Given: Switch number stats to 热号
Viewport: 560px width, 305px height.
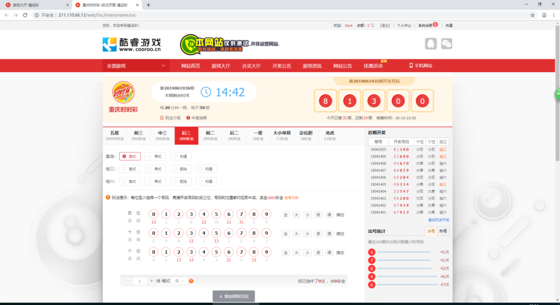Looking at the screenshot, I should 443,231.
